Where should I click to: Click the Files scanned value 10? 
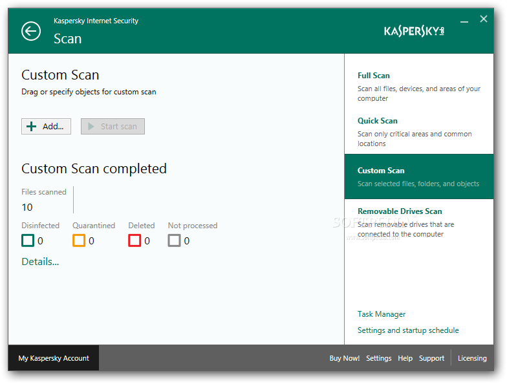click(x=27, y=207)
